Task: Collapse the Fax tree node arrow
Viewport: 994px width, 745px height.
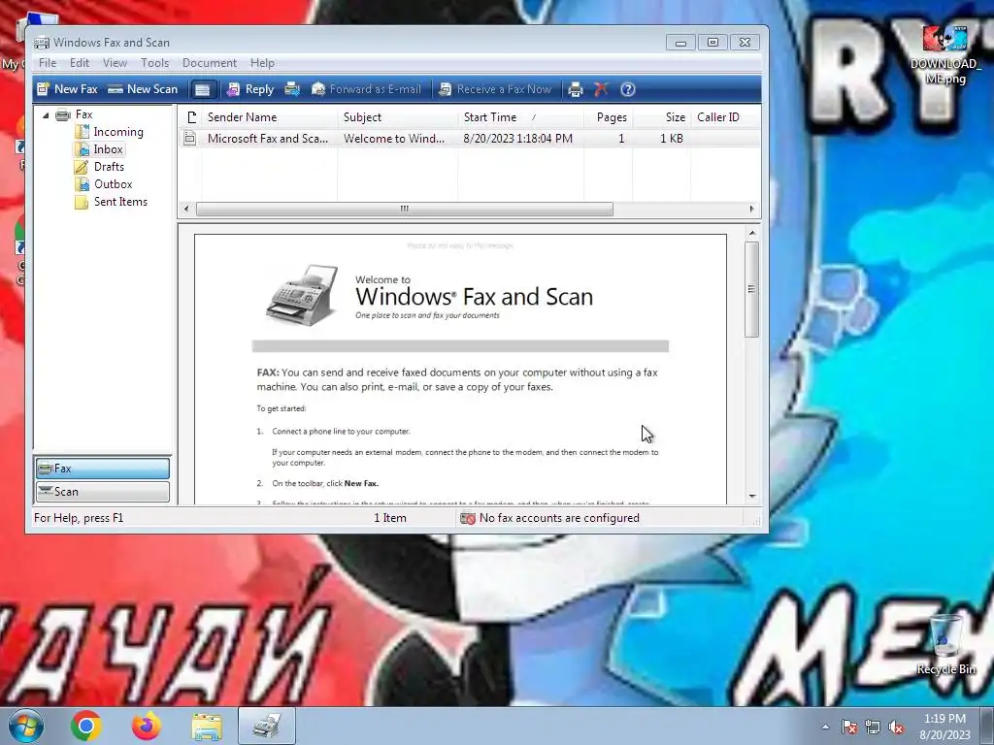Action: (46, 115)
